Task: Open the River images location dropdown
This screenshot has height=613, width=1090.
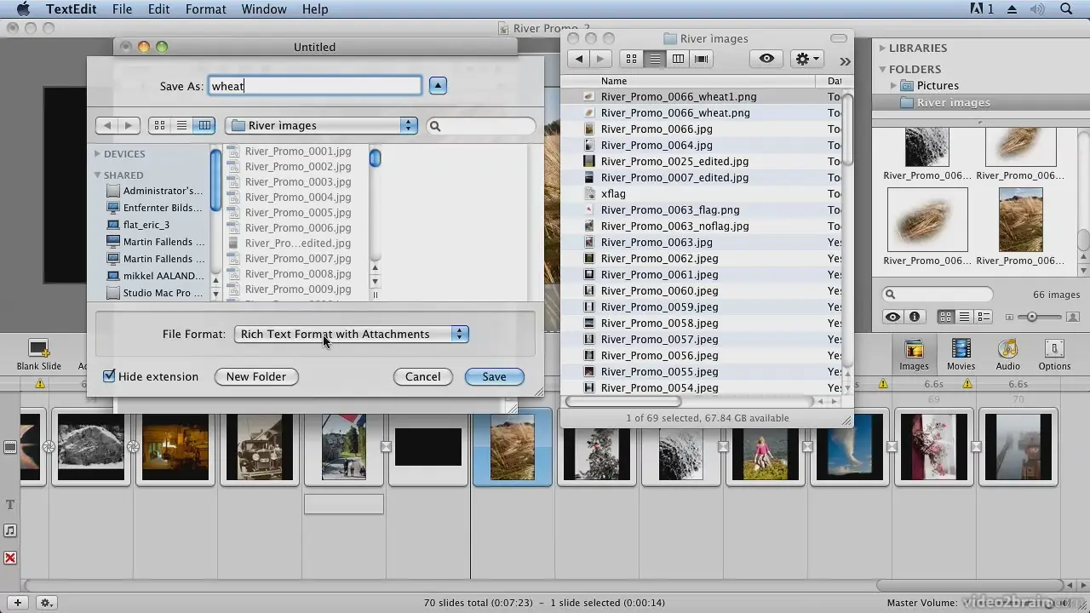Action: (321, 125)
